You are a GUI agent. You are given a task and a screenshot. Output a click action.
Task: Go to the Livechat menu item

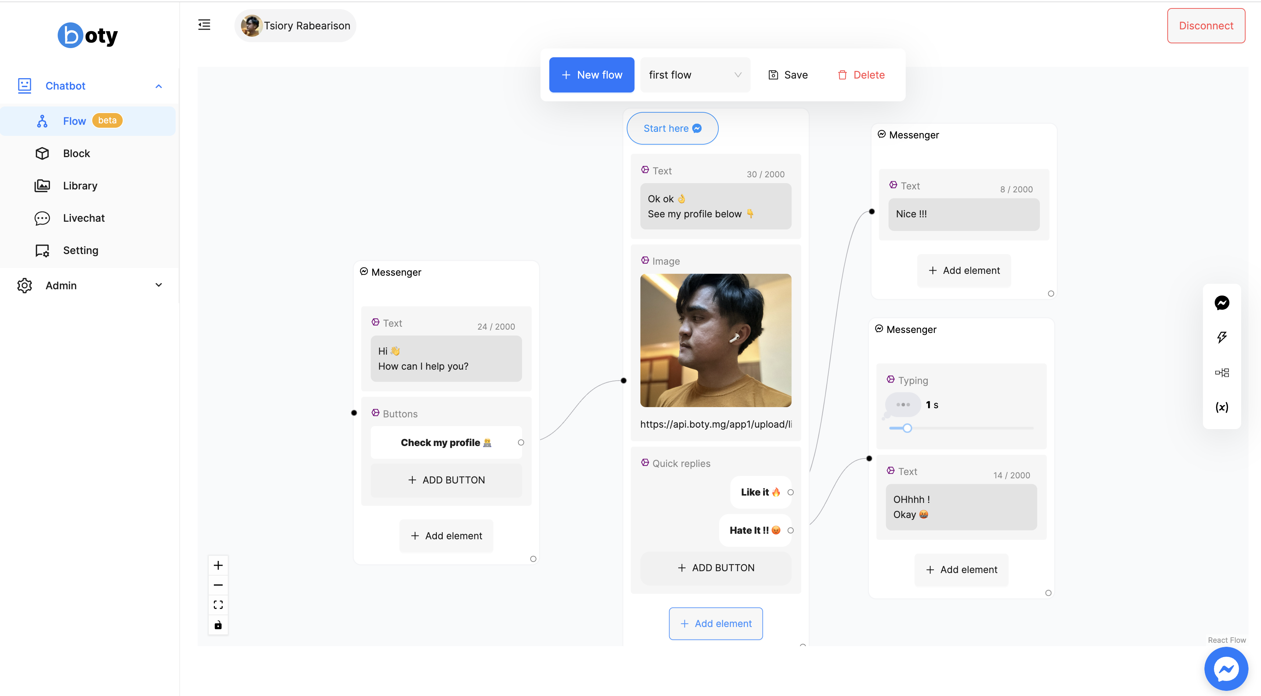(x=84, y=218)
